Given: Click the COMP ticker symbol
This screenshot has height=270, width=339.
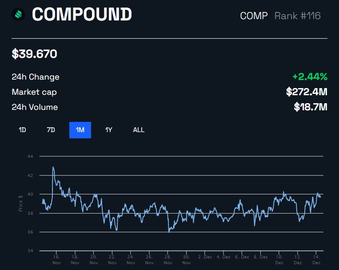Looking at the screenshot, I should 254,16.
